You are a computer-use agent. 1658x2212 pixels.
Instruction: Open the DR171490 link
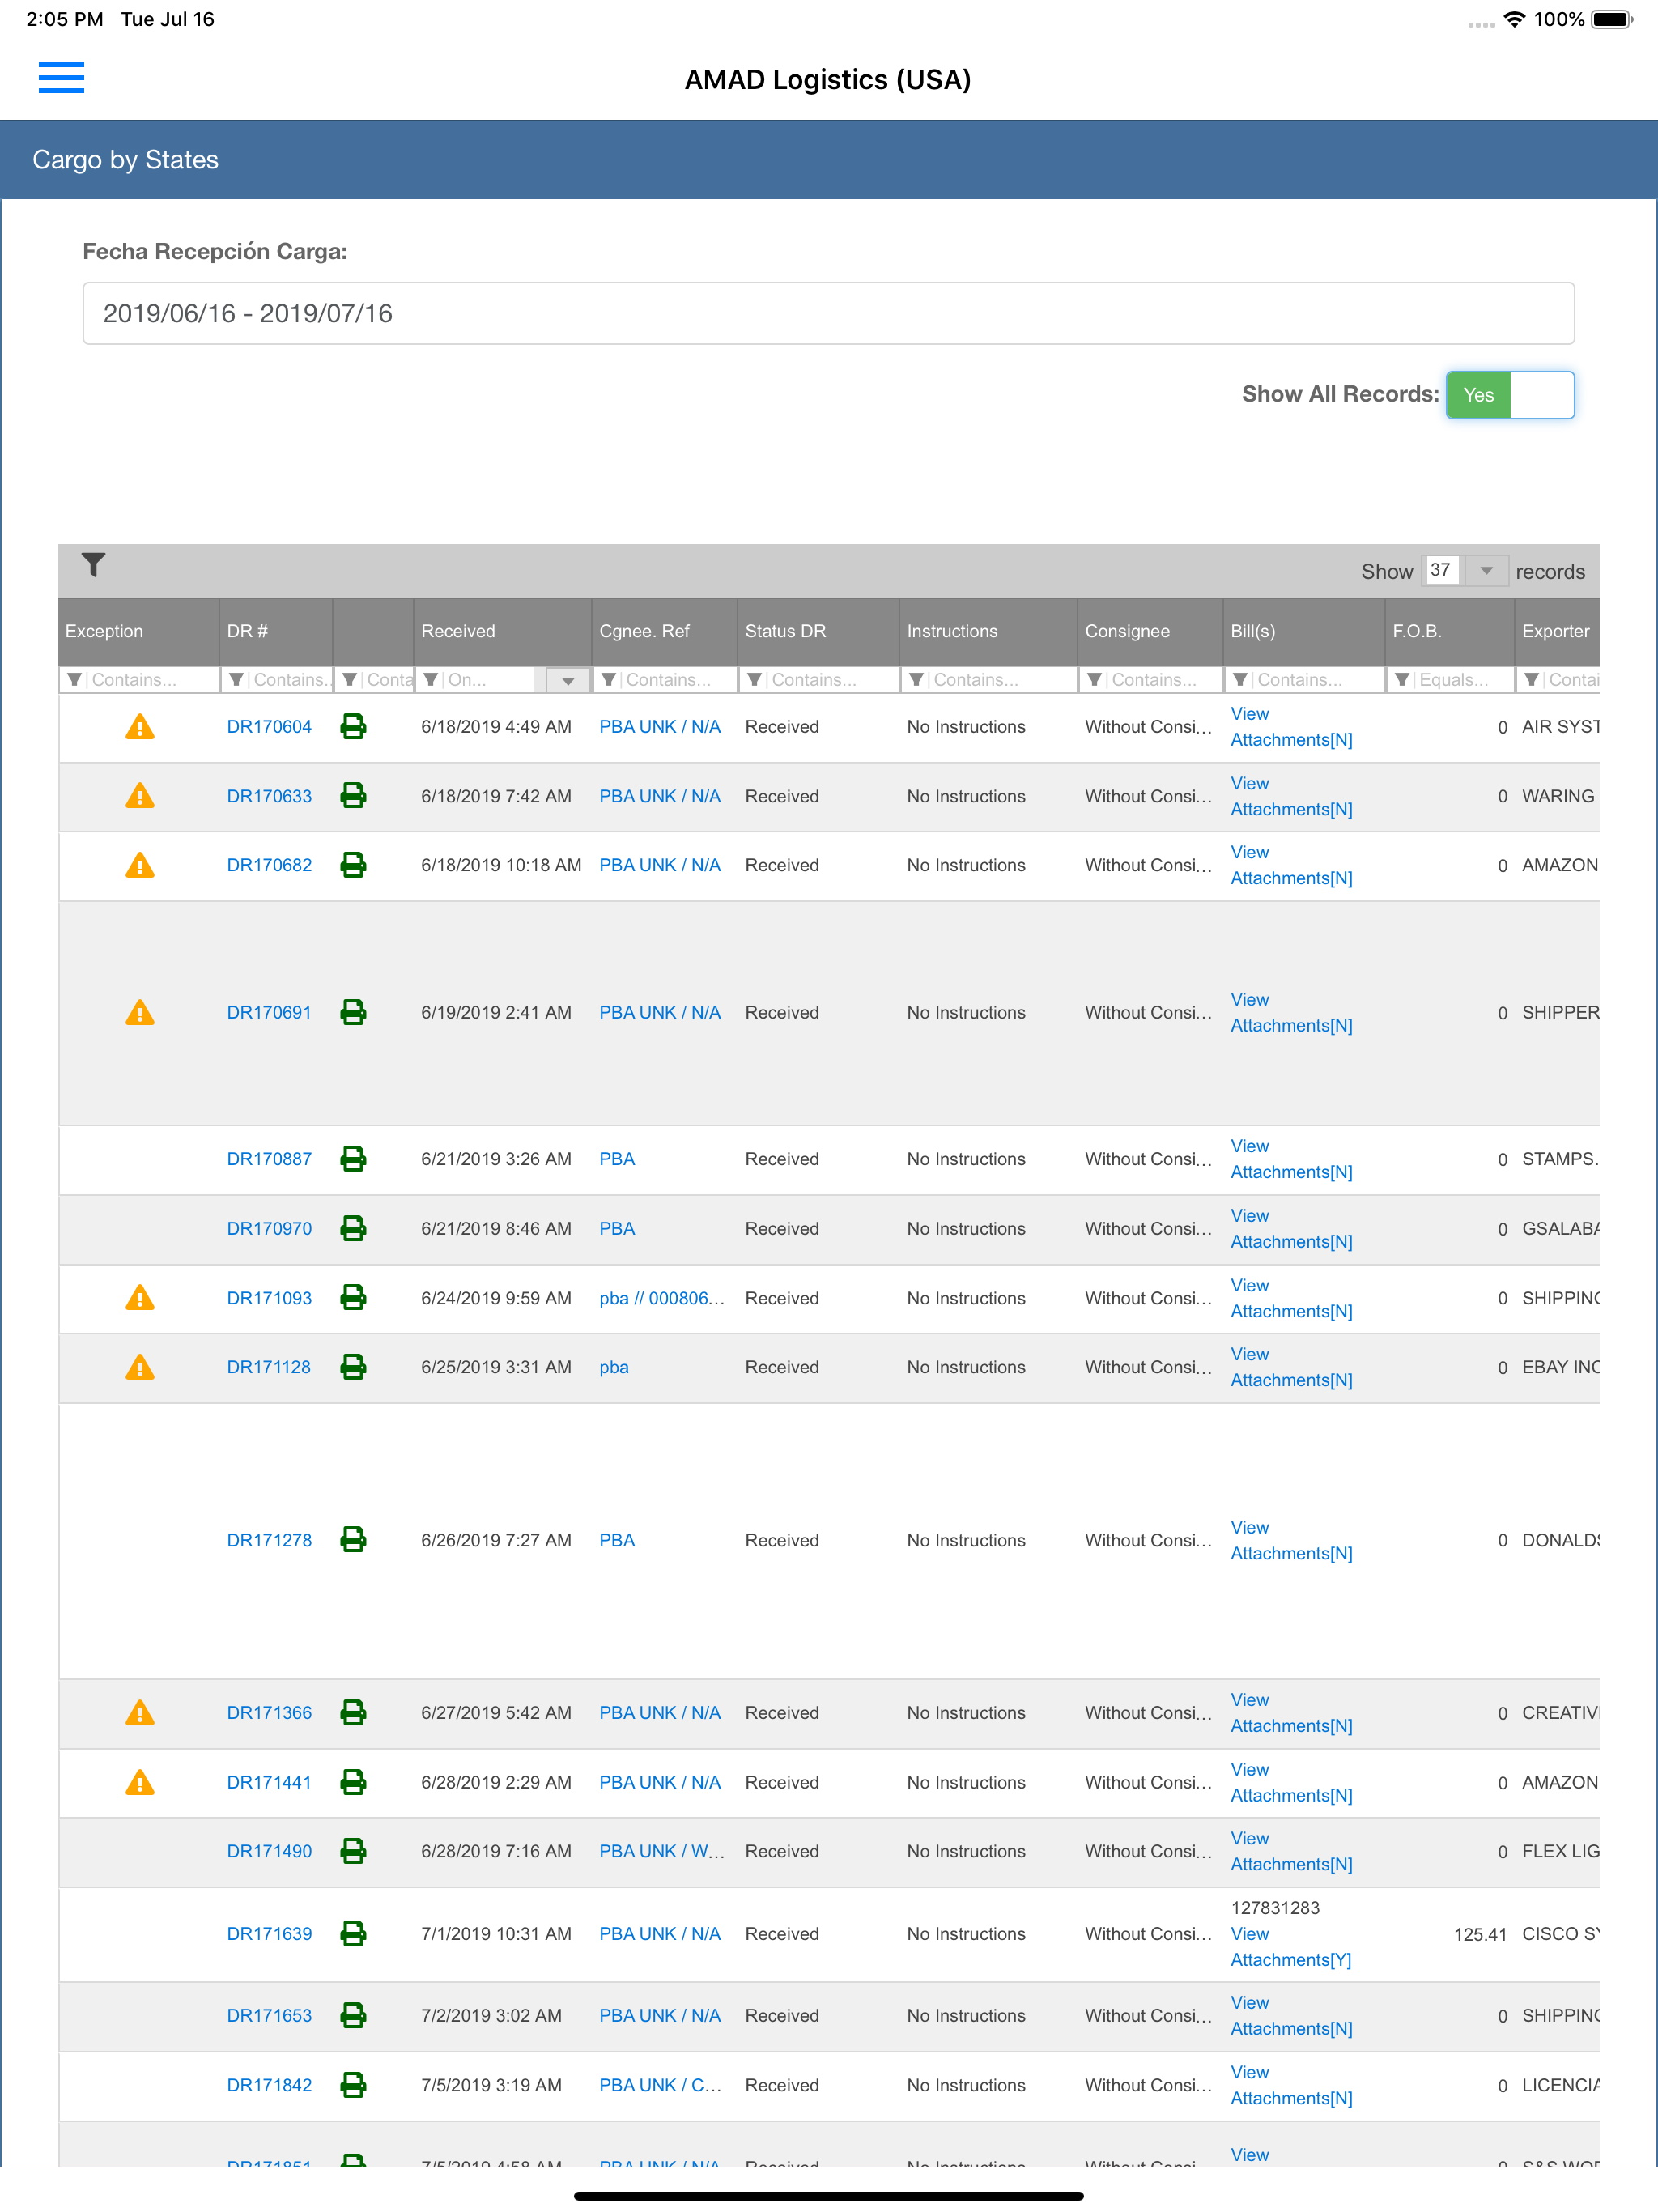coord(269,1851)
